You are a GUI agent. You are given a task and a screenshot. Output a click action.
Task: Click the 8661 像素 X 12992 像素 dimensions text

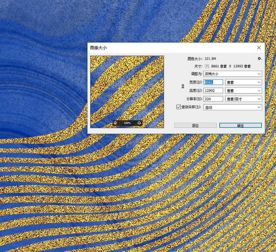pyautogui.click(x=231, y=66)
